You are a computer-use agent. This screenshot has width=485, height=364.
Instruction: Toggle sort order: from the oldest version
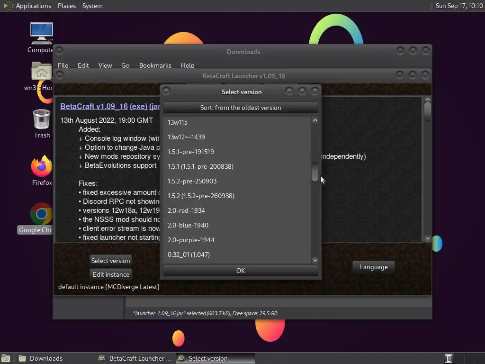click(x=240, y=108)
